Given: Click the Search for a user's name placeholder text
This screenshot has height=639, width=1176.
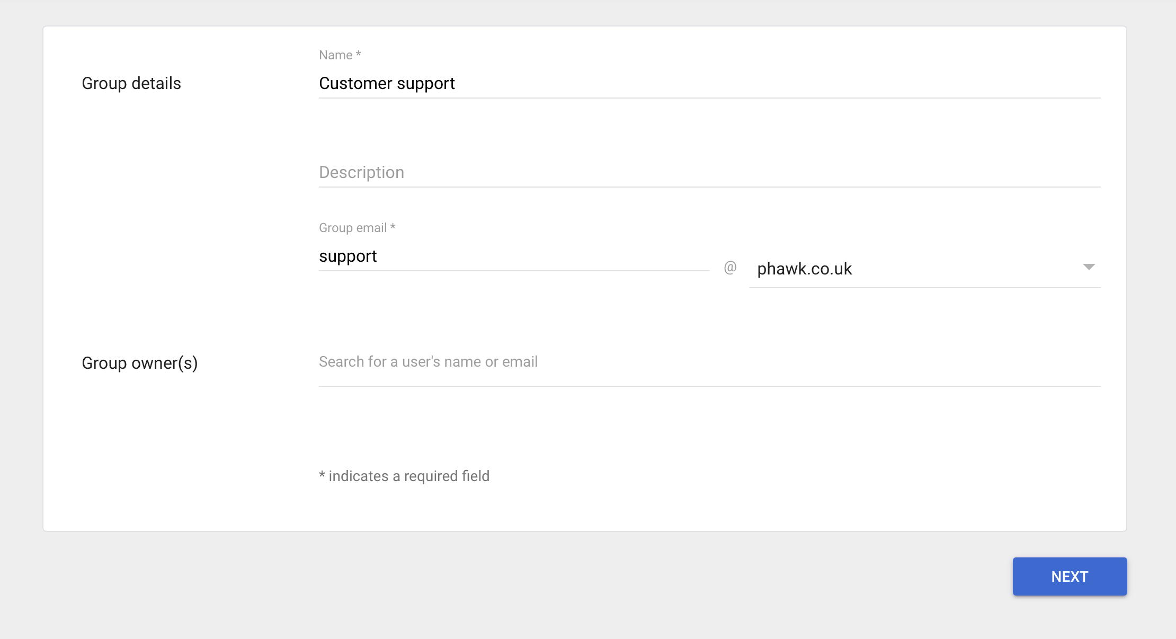Looking at the screenshot, I should (428, 362).
